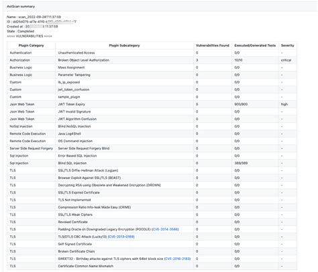Click the VULNERABILITIES section heading

(x=30, y=36)
